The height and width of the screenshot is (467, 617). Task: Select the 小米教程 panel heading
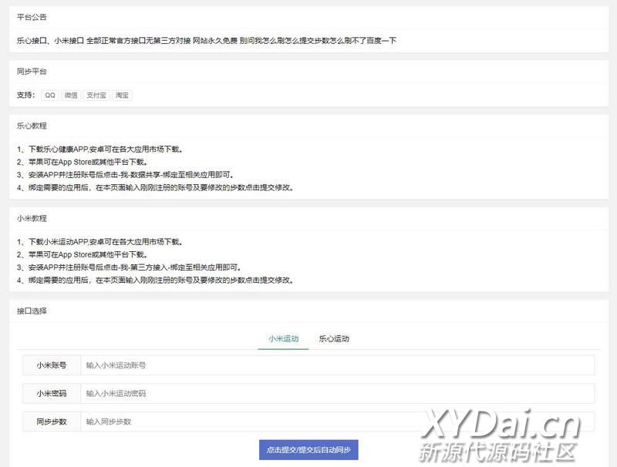(x=32, y=218)
